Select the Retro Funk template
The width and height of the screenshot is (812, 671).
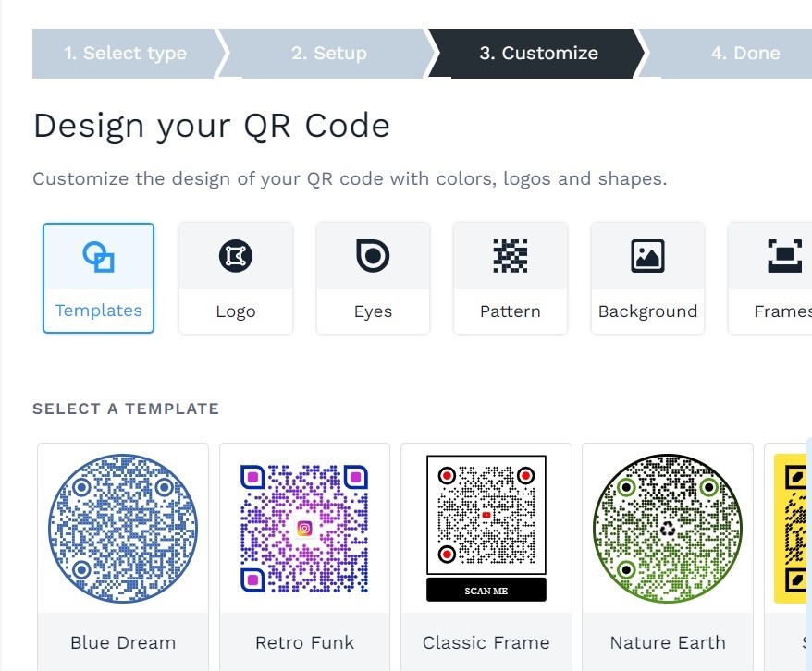point(304,528)
